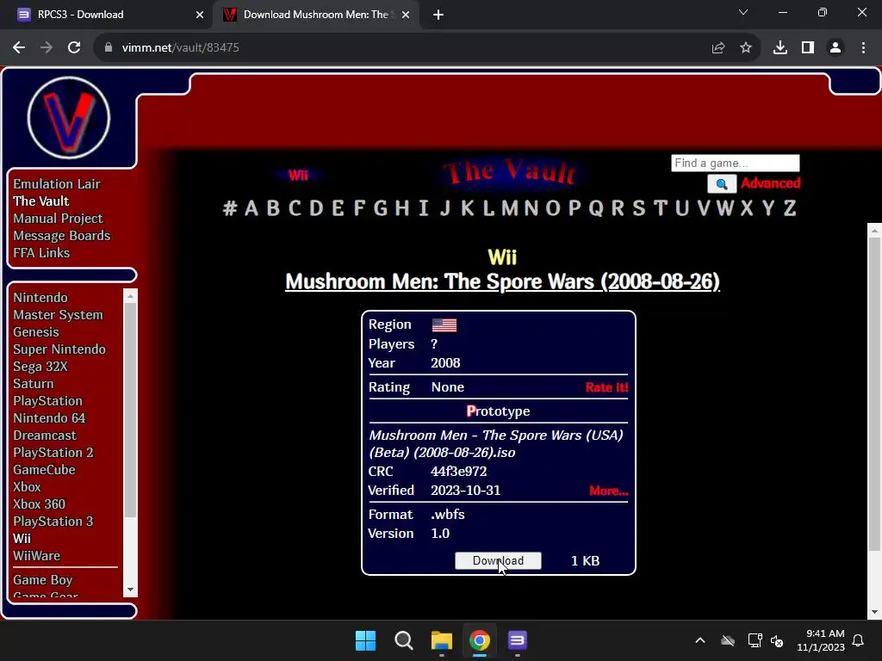
Task: Open a new browser tab
Action: 438,15
